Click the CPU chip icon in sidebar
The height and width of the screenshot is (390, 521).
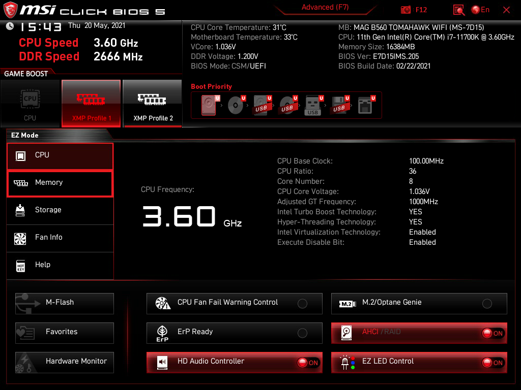tap(20, 155)
